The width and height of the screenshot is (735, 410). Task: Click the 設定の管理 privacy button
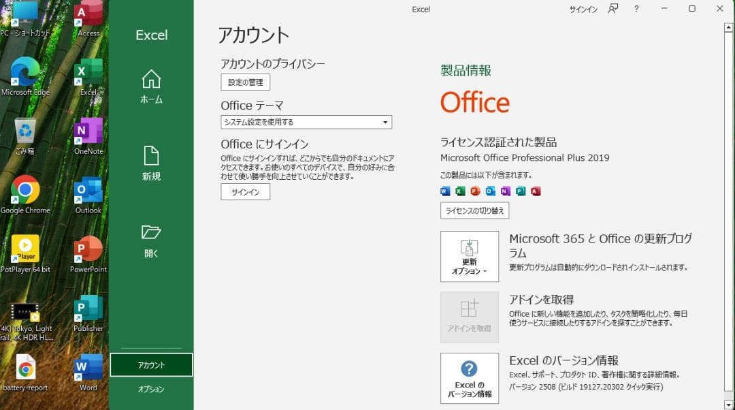pyautogui.click(x=245, y=82)
